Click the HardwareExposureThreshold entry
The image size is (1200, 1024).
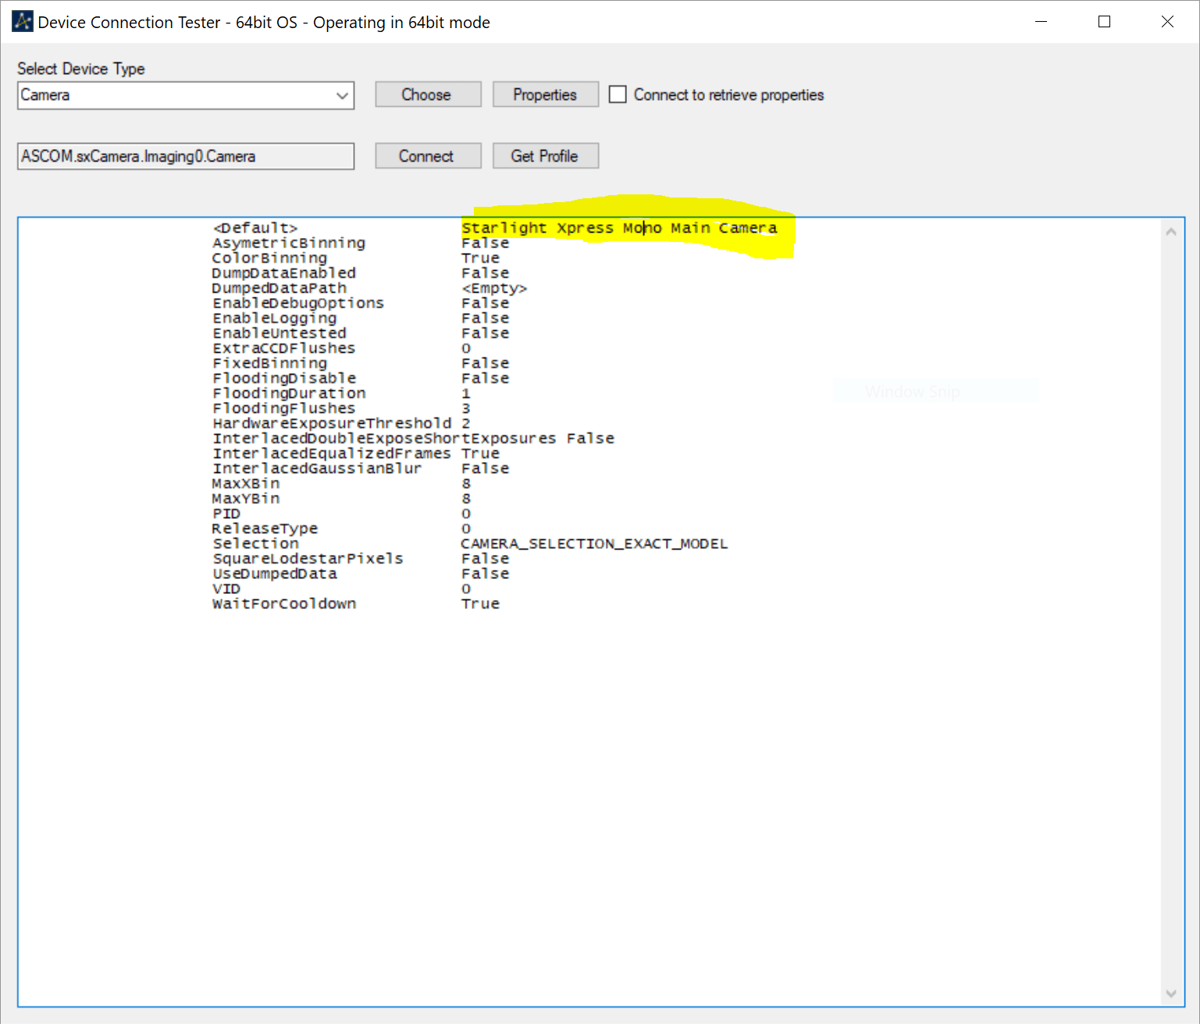pos(332,423)
